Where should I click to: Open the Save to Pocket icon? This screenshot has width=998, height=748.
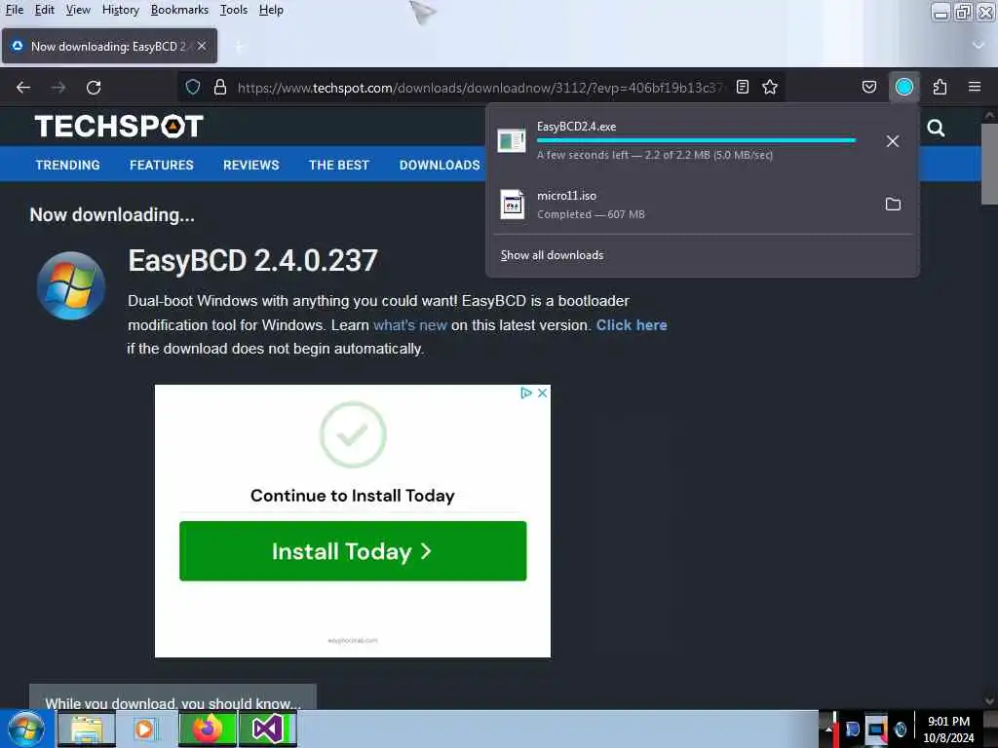point(868,87)
